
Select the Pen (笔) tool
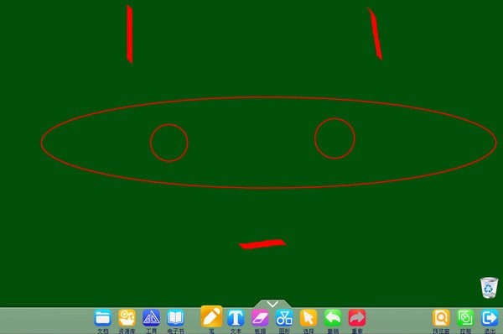pyautogui.click(x=211, y=316)
